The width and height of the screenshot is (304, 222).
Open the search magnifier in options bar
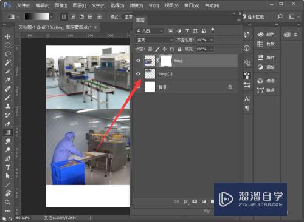pos(280,16)
